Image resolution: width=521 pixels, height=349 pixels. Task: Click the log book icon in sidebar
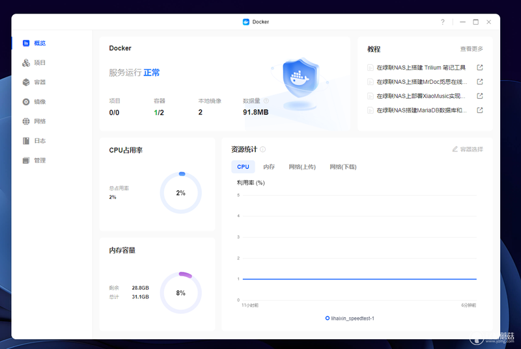point(26,141)
